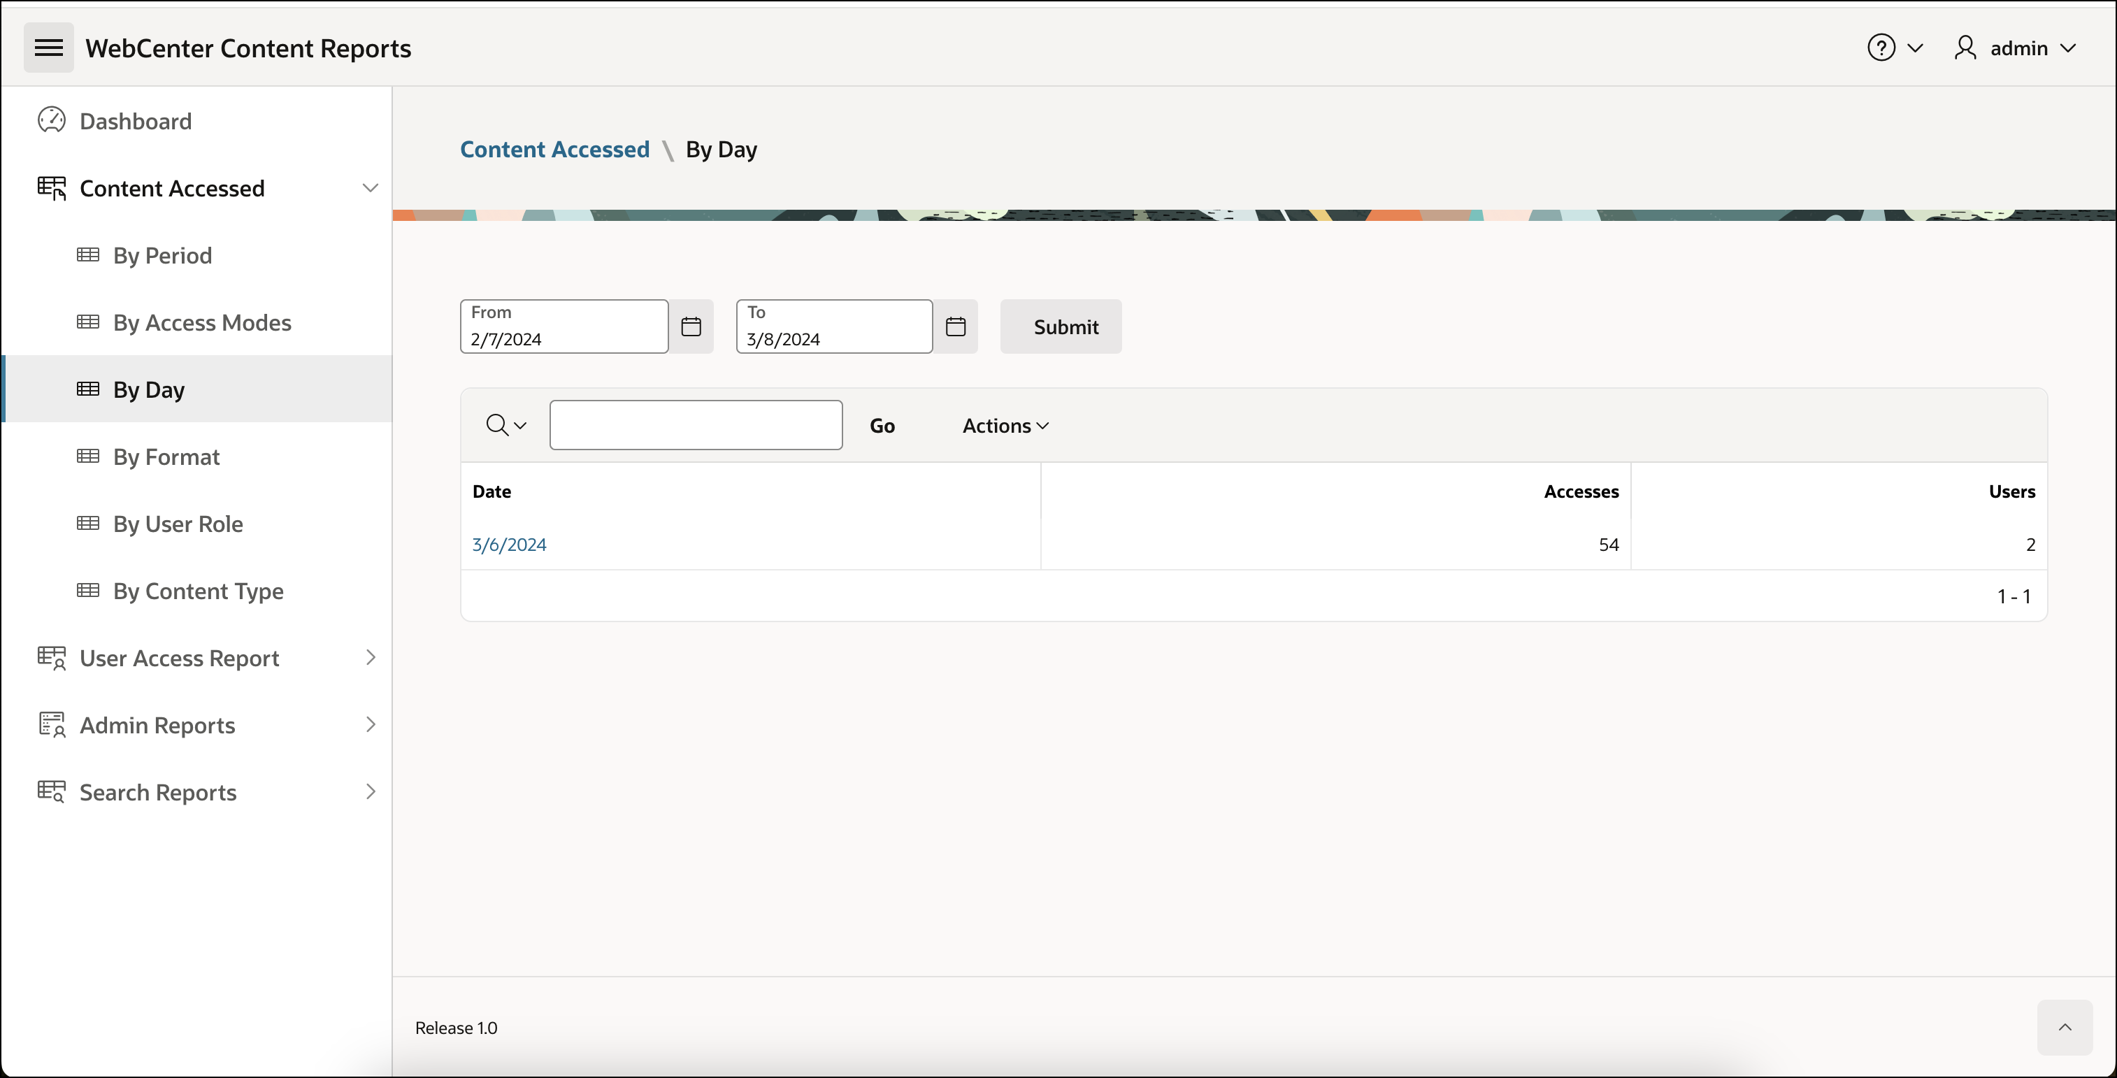
Task: Click the By User Role grid icon
Action: (x=88, y=524)
